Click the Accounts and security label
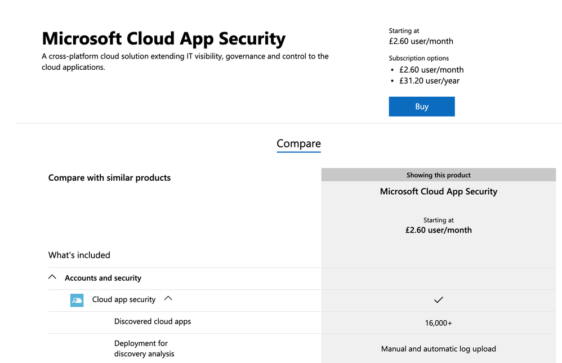The height and width of the screenshot is (363, 562). (x=103, y=278)
